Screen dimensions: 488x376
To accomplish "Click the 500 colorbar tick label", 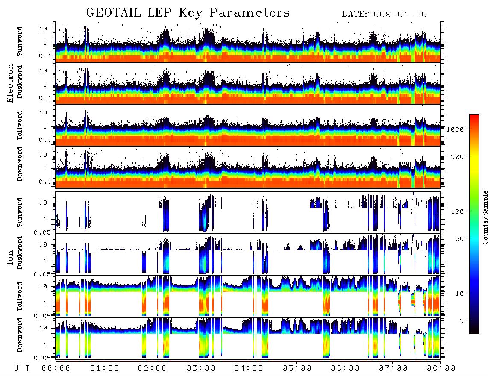I will click(457, 156).
